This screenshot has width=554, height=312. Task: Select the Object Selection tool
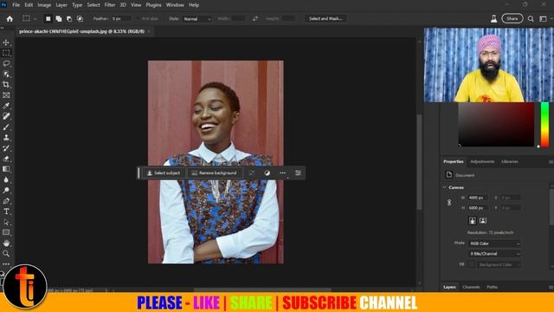[6, 75]
